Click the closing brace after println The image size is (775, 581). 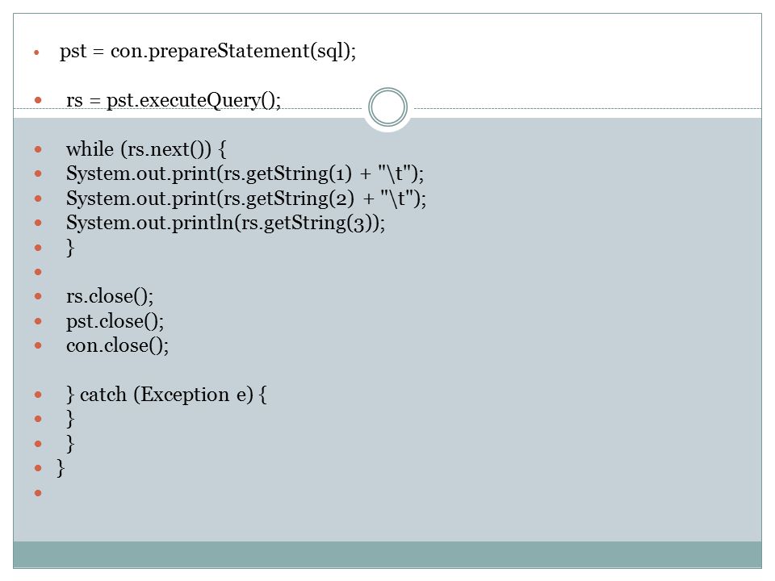coord(70,248)
